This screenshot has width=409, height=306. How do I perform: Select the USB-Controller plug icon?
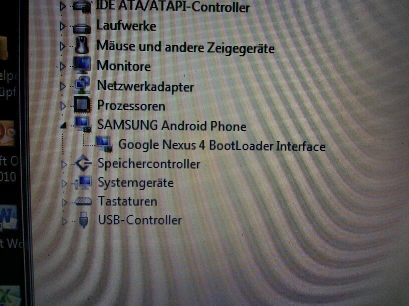84,220
